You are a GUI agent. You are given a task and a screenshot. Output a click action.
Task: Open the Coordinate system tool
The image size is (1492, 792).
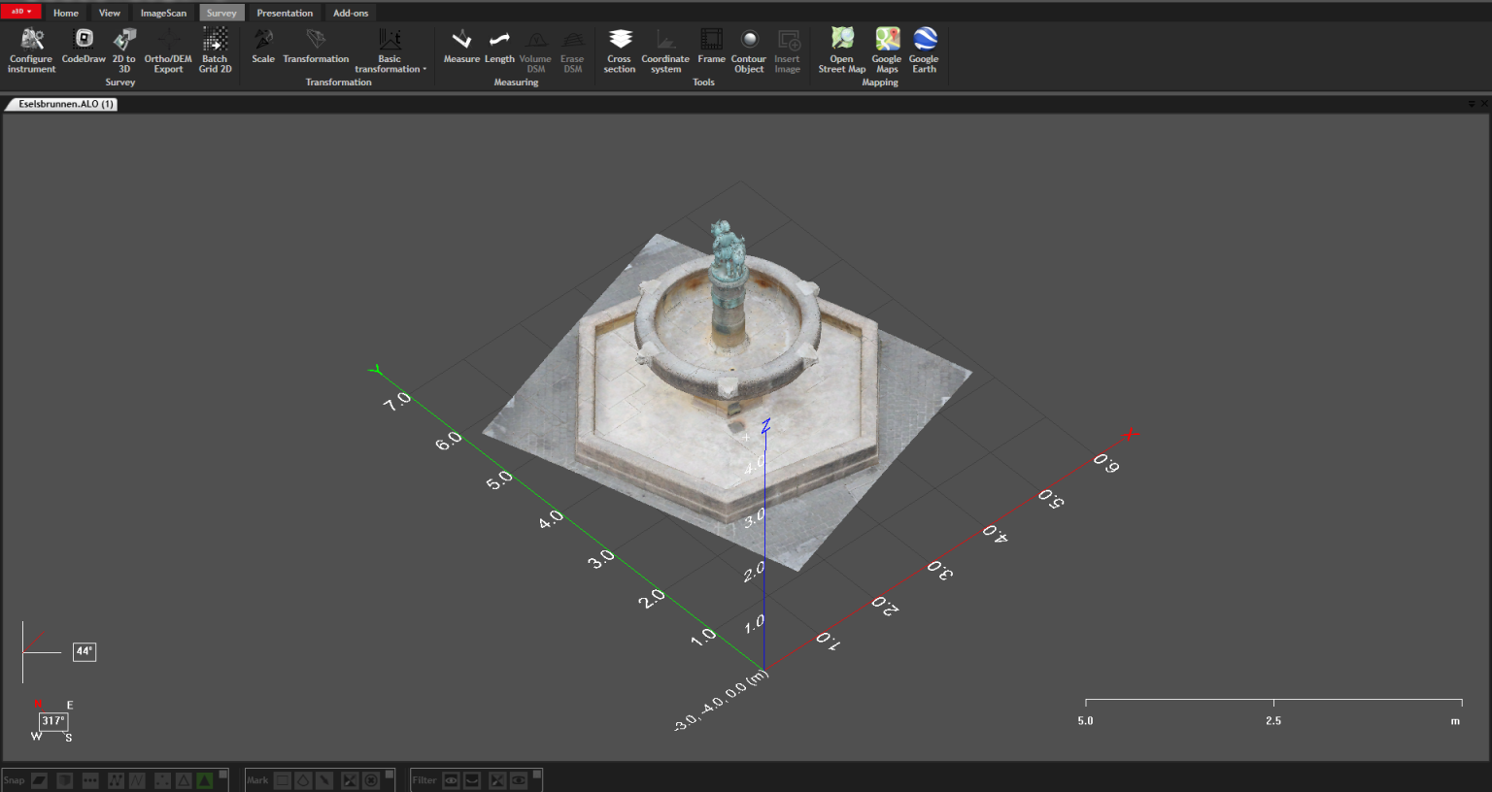(x=665, y=49)
